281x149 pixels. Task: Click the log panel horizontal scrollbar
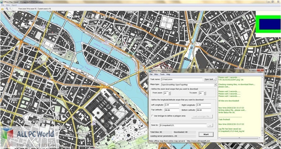point(239,138)
